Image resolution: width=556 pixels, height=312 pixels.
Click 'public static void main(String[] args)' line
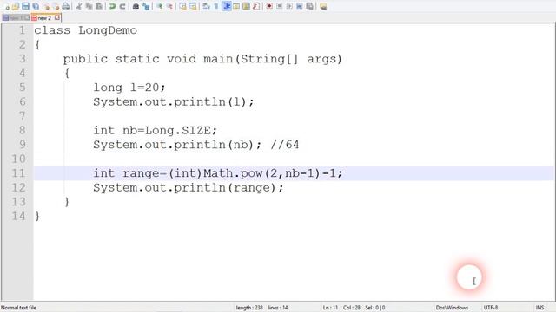tap(202, 59)
